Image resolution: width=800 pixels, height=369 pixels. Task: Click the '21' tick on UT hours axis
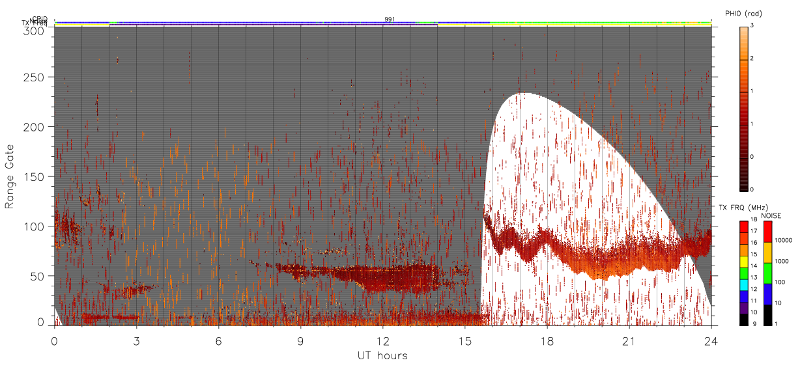click(x=629, y=341)
